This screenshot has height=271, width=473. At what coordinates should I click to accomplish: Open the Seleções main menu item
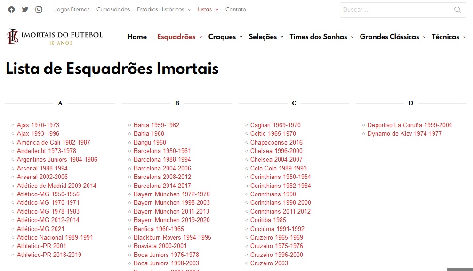pos(263,37)
